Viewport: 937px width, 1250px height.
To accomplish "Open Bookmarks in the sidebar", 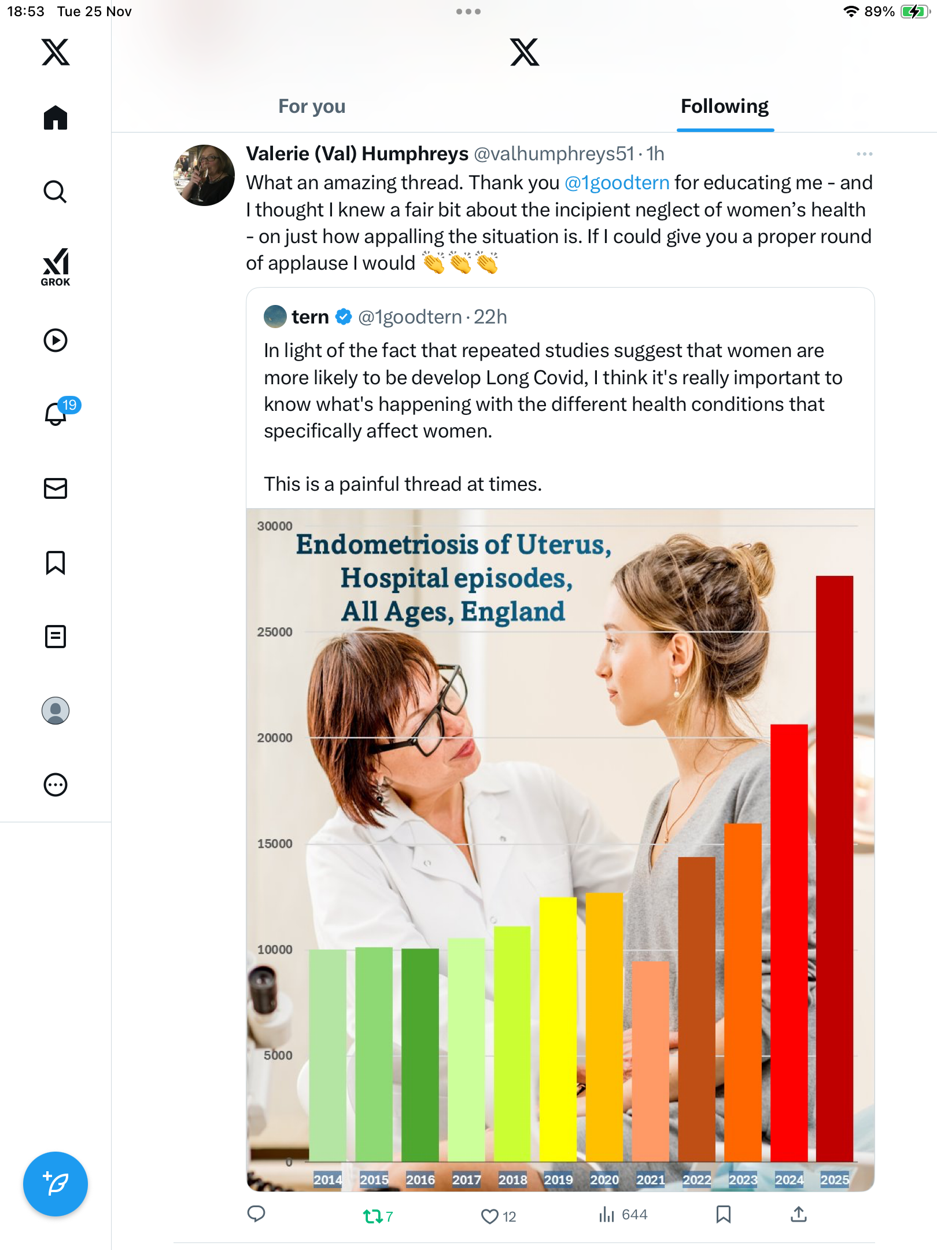I will coord(56,562).
